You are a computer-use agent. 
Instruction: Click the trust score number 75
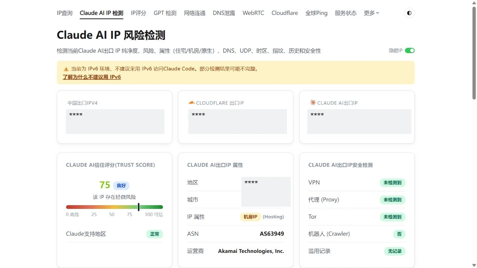click(105, 185)
